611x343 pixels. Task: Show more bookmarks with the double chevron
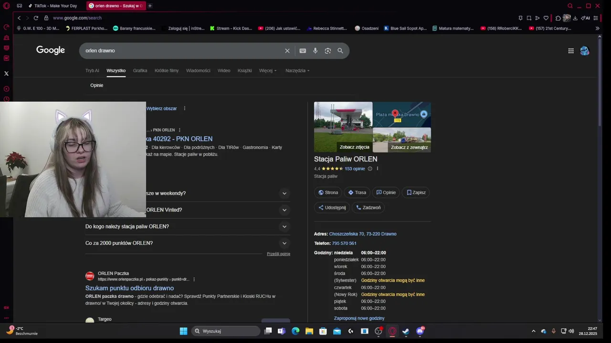pos(597,29)
